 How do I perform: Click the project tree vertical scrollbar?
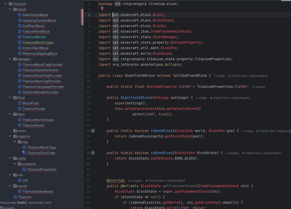82,17
